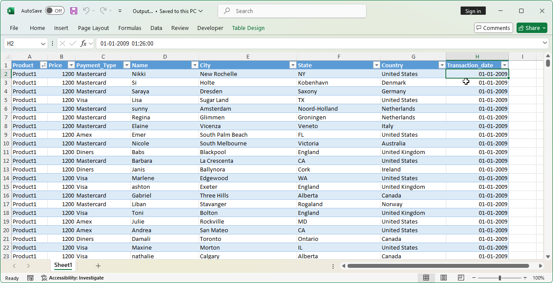
Task: Toggle the AutoSave switch
Action: click(x=55, y=11)
